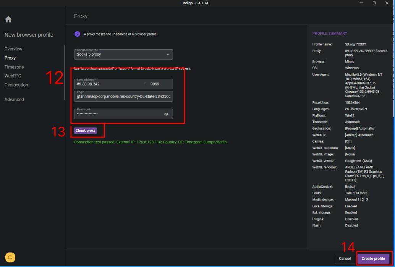395x267 pixels.
Task: Cancel the new profile creation
Action: [x=345, y=259]
